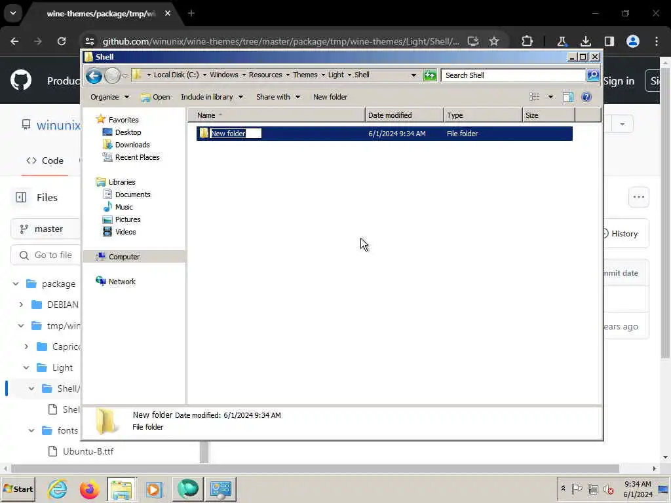Click the GitHub logo
The image size is (671, 503).
[21, 80]
